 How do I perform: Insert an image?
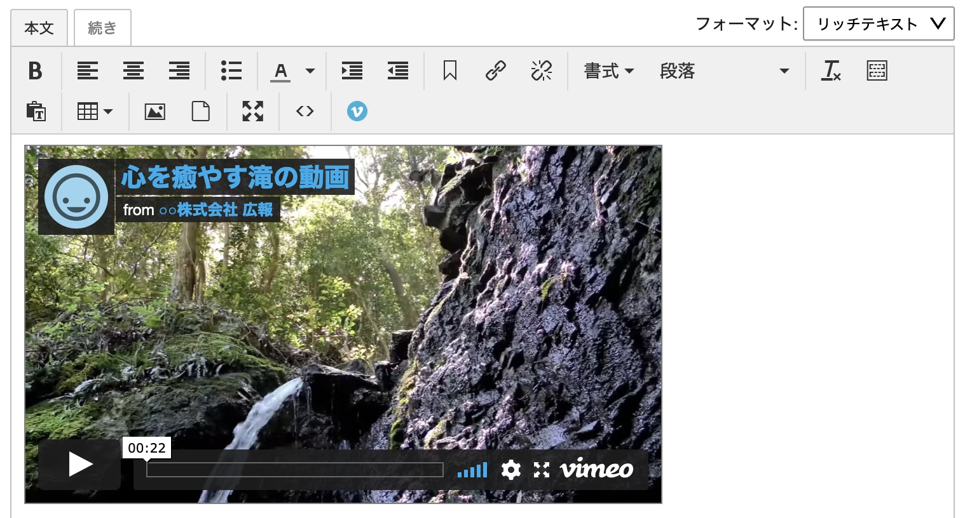(155, 111)
